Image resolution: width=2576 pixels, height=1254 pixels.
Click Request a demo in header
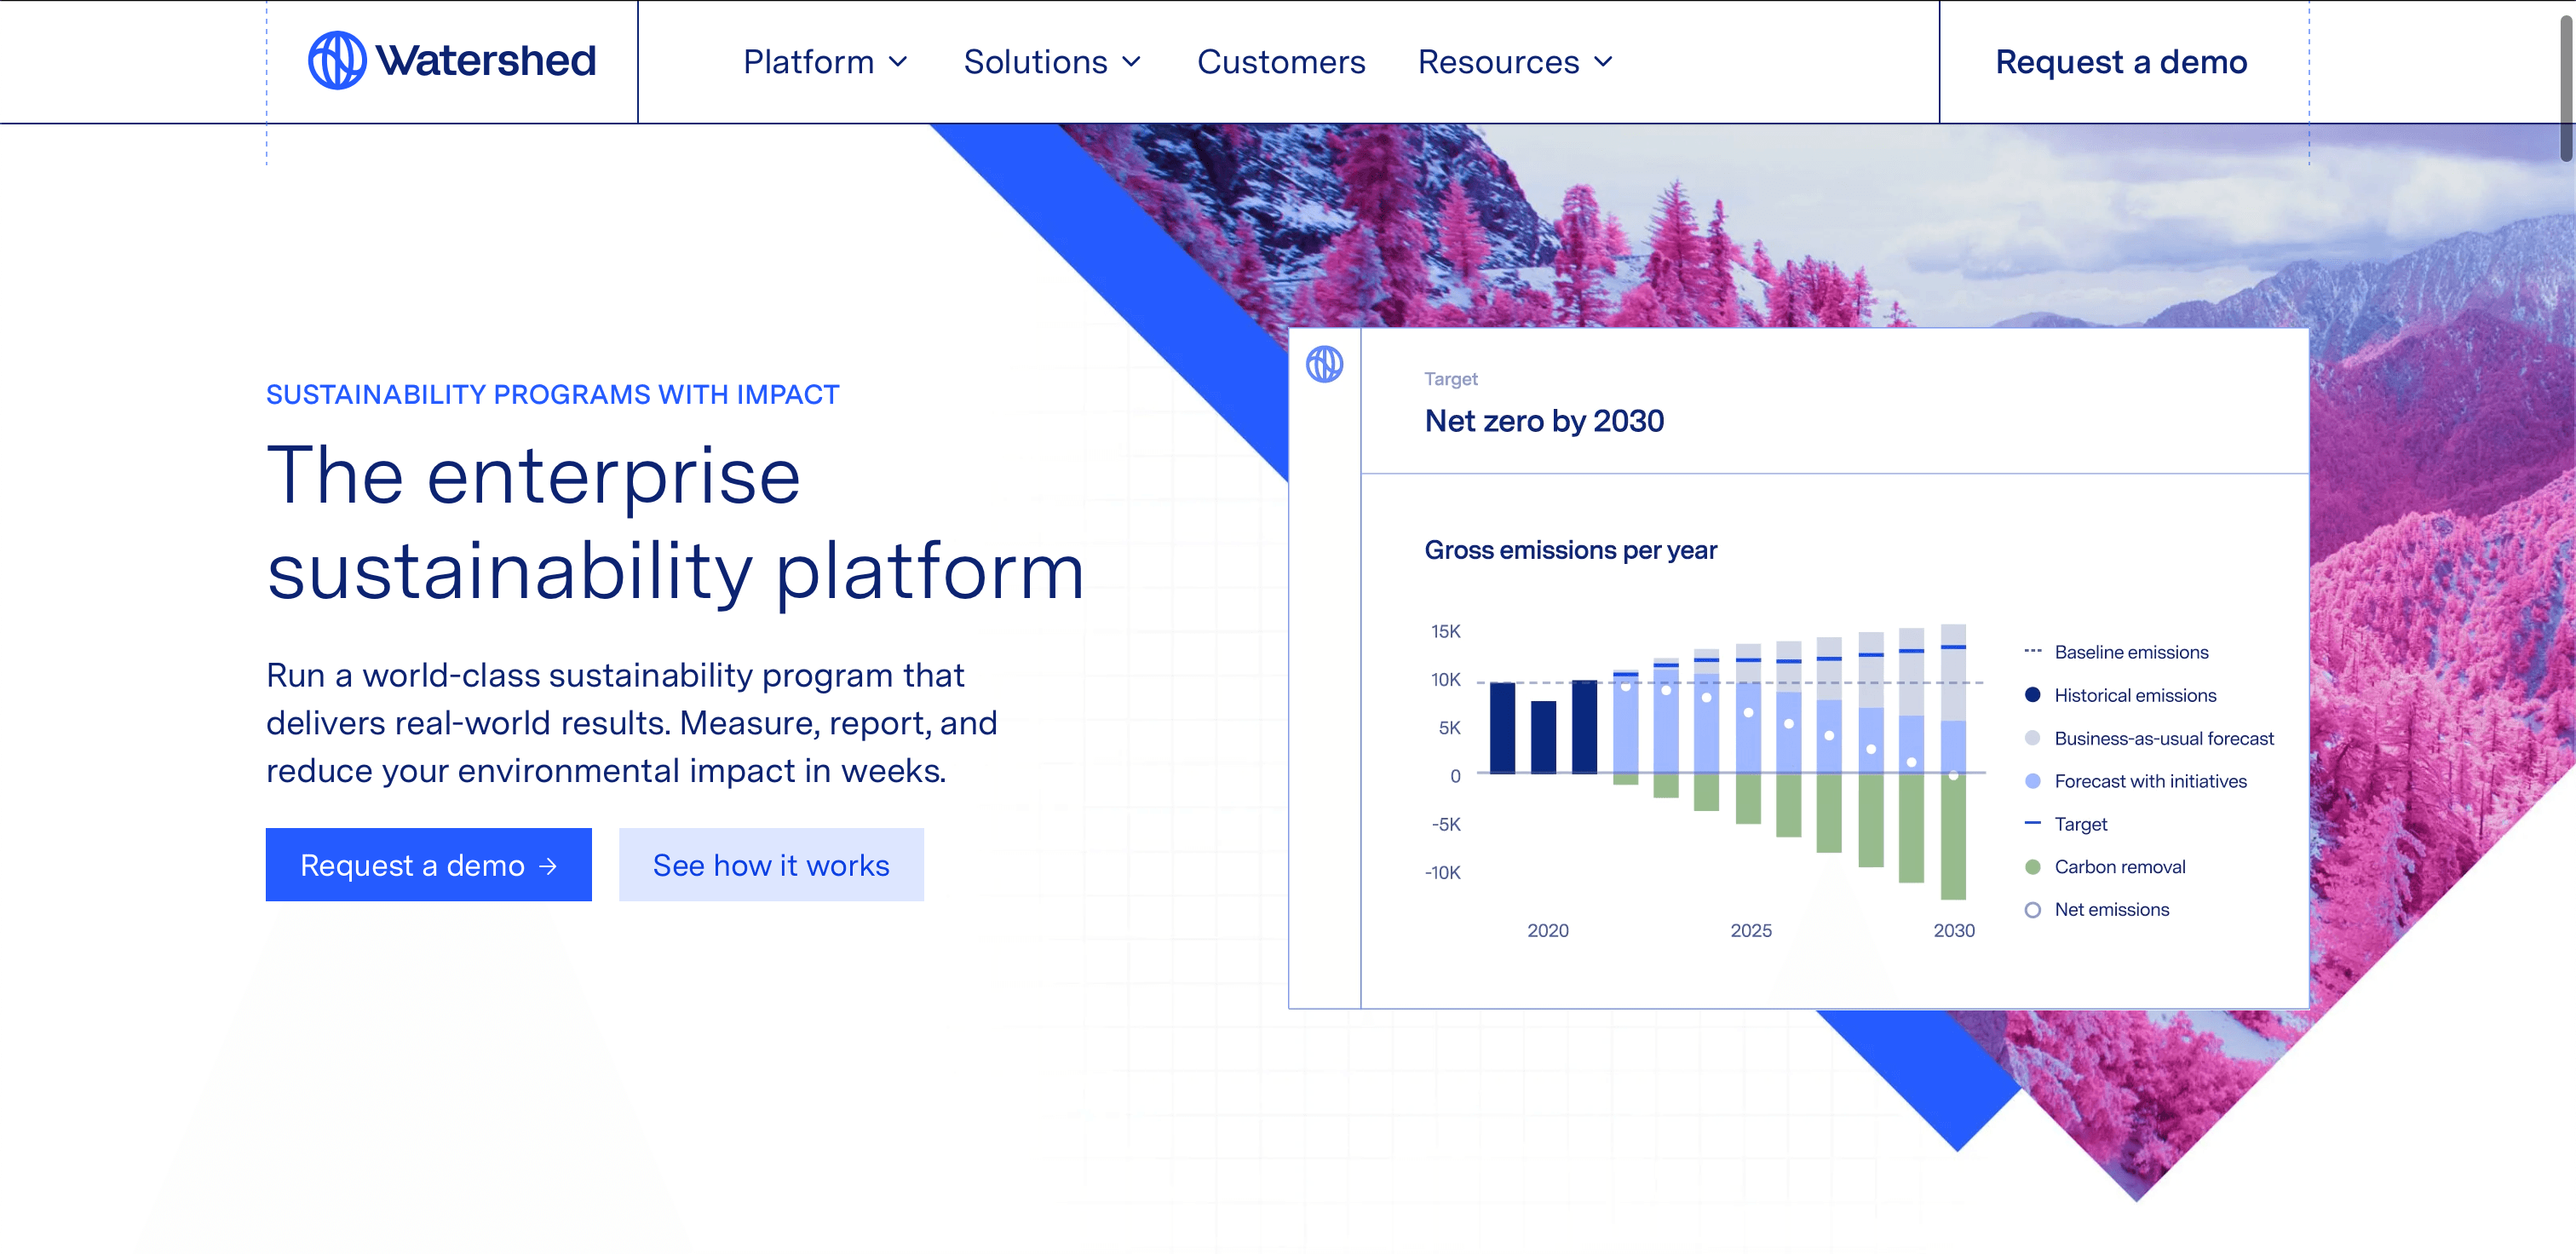(x=2120, y=62)
